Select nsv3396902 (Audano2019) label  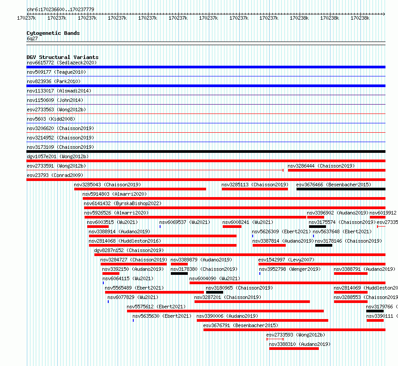[x=338, y=213]
